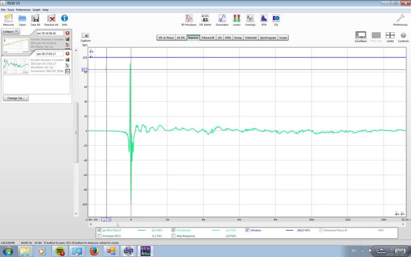Click time axis scrollbar thumb
411x257 pixels.
(x=118, y=224)
